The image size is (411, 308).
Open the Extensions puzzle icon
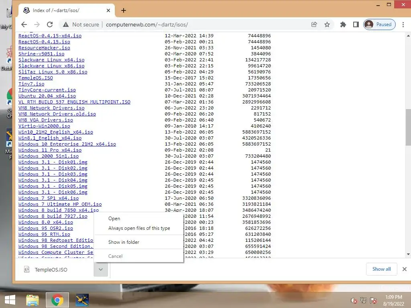343,24
